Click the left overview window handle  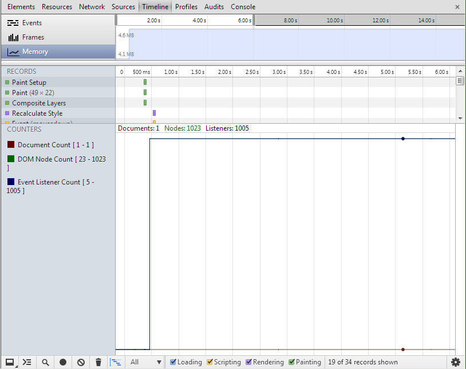[x=116, y=20]
